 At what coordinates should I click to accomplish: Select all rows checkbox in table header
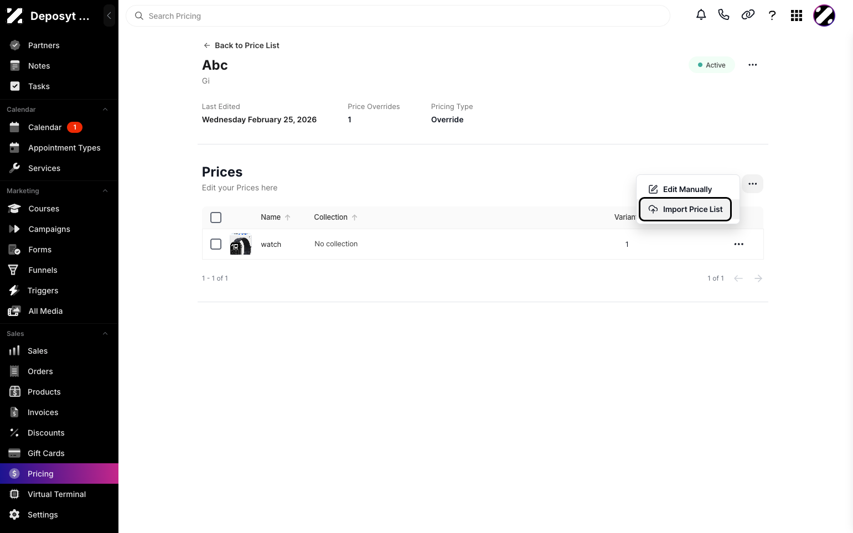[216, 218]
